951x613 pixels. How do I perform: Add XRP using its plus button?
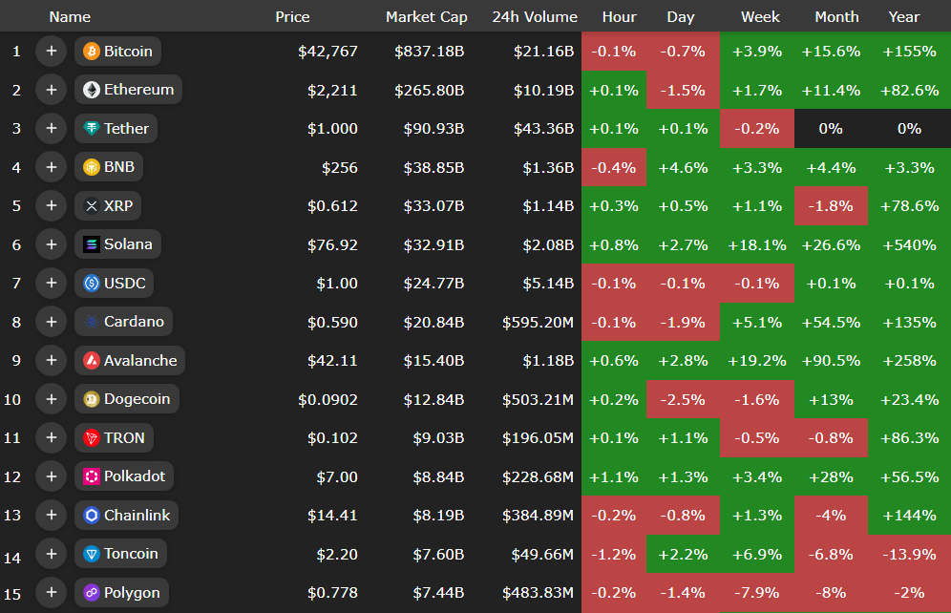pyautogui.click(x=51, y=205)
